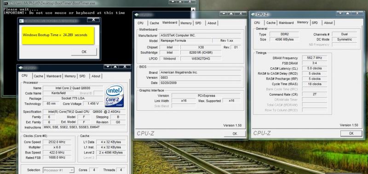Click the console scrollbar up arrow
368x174 pixels.
coord(193,10)
